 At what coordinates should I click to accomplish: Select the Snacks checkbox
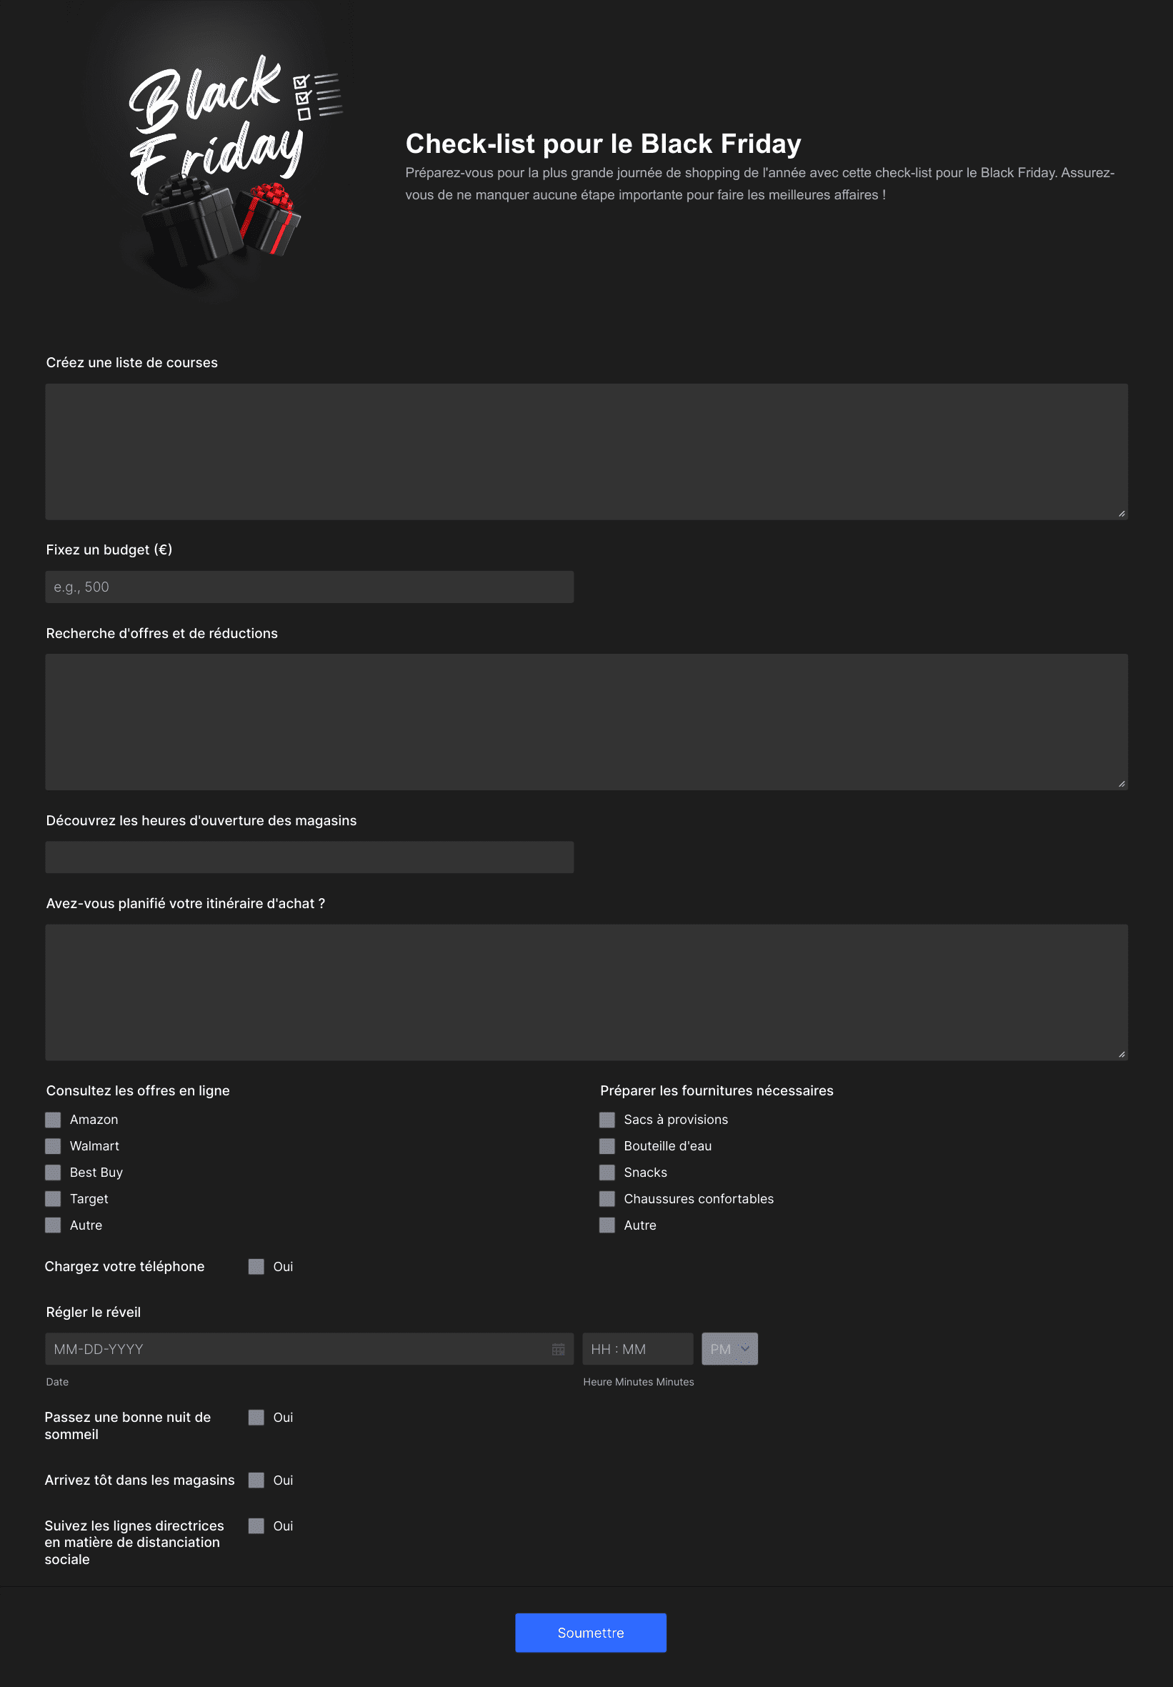coord(607,1172)
